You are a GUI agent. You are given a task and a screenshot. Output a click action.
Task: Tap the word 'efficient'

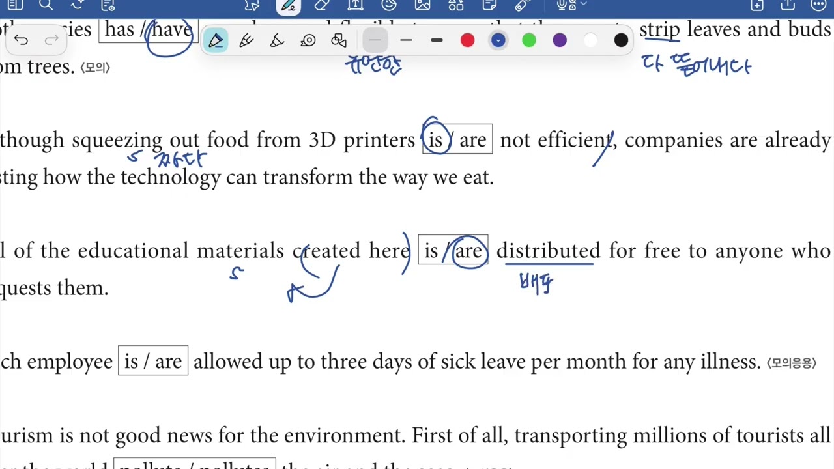(575, 140)
